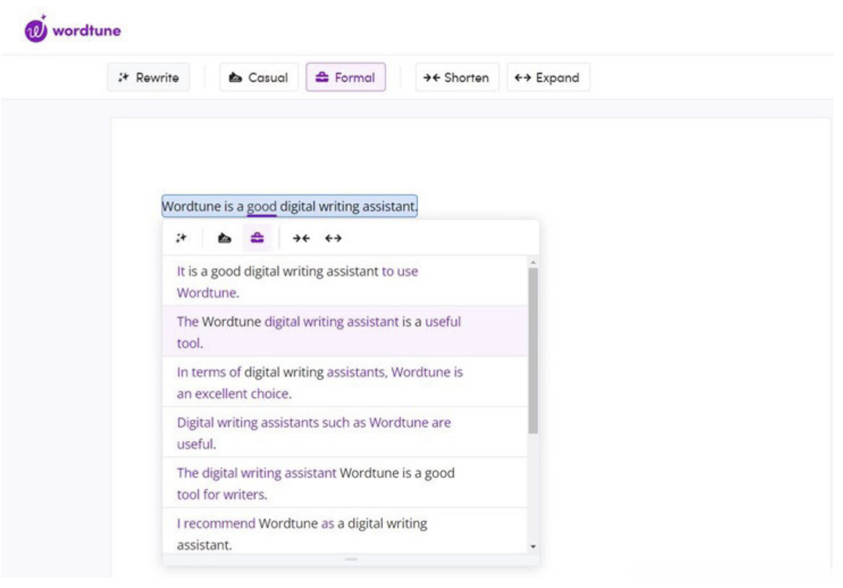843x588 pixels.
Task: Click the shorten arrows icon in the popup
Action: point(301,238)
